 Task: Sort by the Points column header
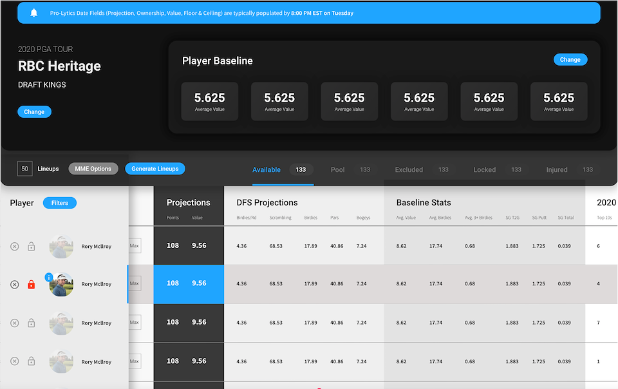coord(173,218)
